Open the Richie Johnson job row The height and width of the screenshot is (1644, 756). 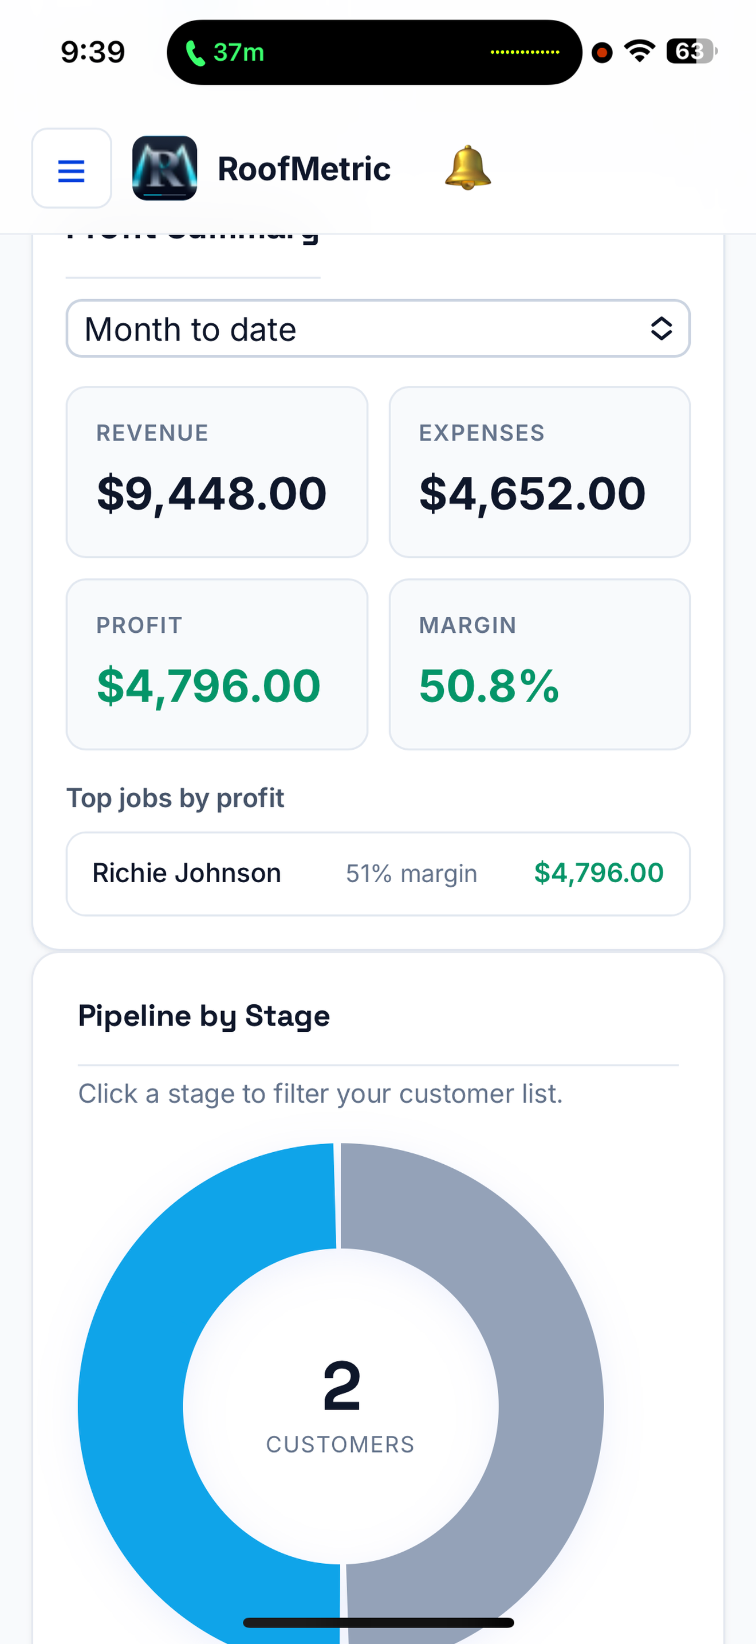(x=378, y=874)
